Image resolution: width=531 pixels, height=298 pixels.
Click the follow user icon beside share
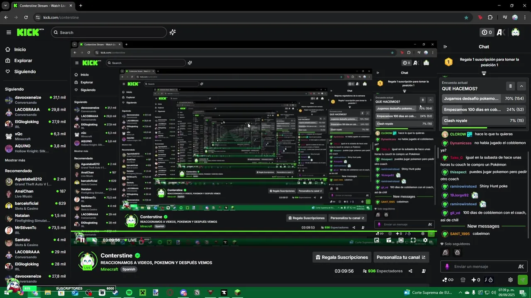(424, 271)
